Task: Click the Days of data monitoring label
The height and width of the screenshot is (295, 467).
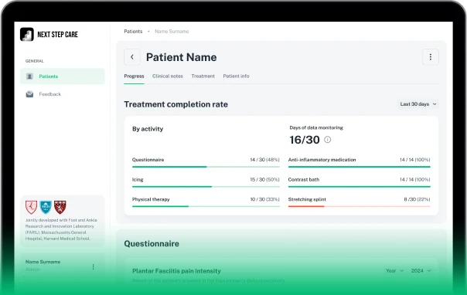Action: tap(316, 127)
